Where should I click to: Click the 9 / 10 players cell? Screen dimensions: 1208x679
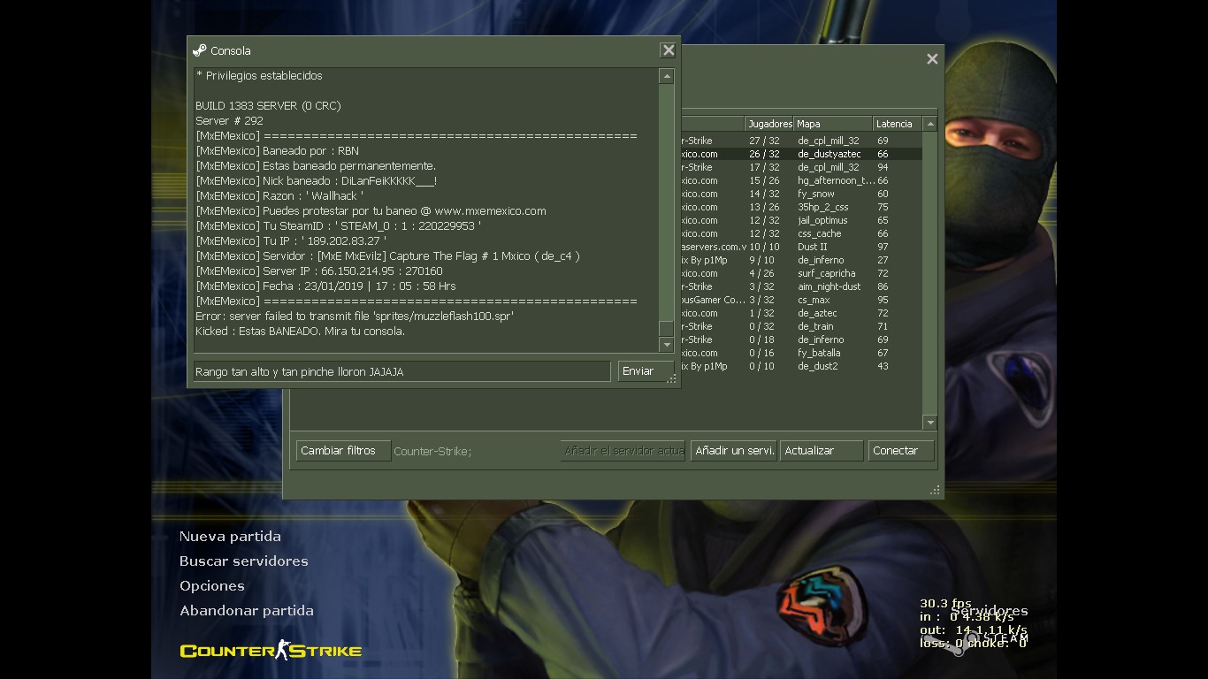coord(761,260)
